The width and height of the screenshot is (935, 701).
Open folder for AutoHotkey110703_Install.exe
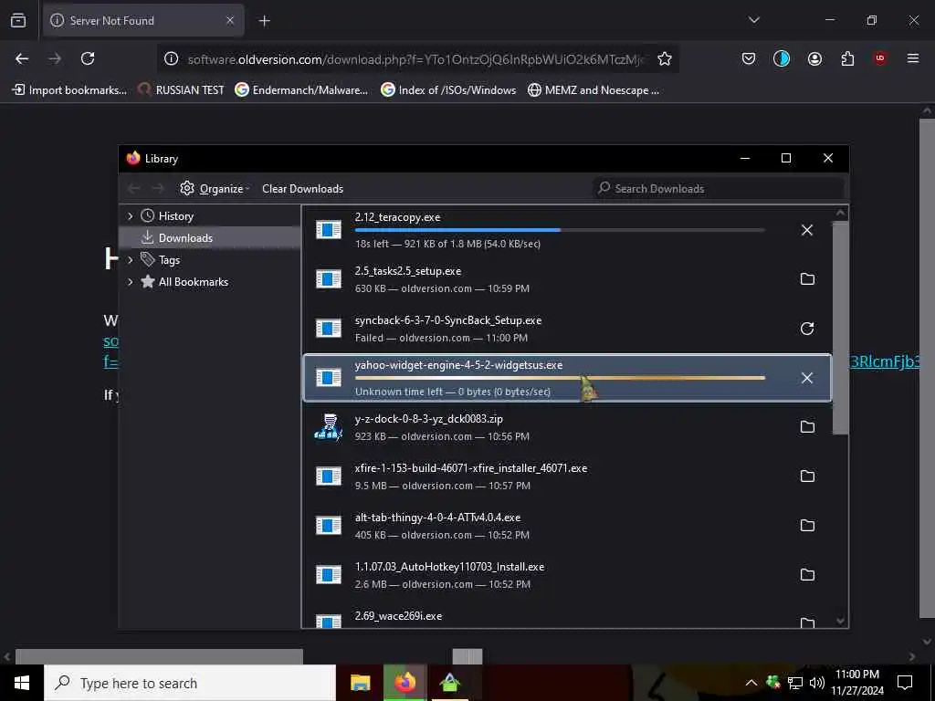[807, 575]
